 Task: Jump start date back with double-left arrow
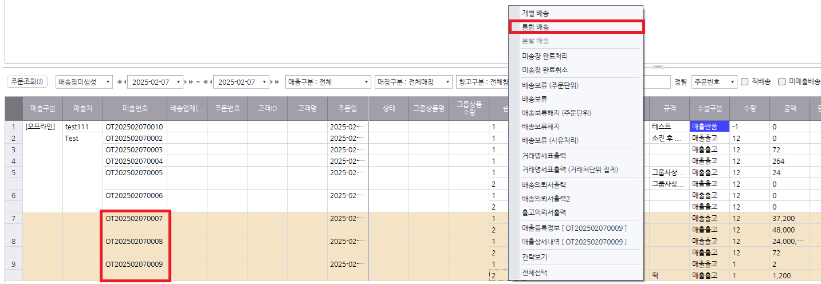119,82
